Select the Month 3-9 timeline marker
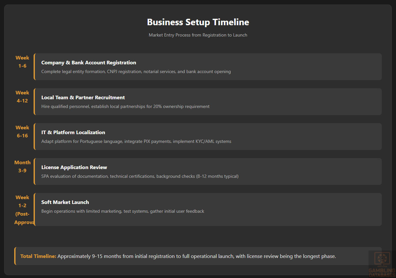This screenshot has height=278, width=396. coord(22,166)
